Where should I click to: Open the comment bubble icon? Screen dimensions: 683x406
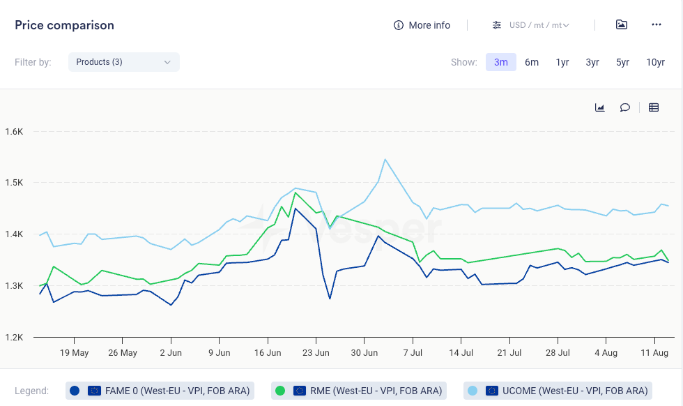tap(625, 107)
